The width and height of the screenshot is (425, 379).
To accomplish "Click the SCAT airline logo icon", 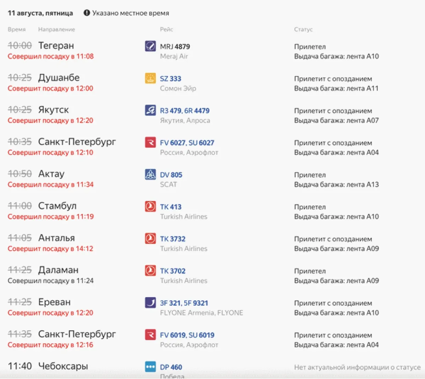I will 150,174.
